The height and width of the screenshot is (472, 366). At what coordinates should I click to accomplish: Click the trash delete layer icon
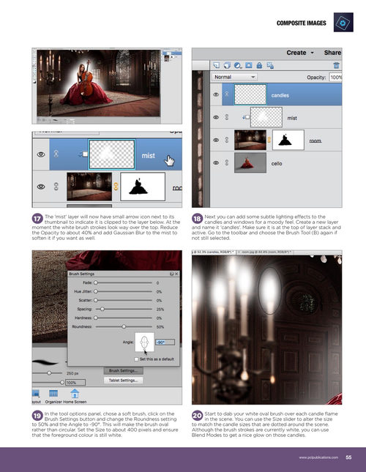[x=336, y=65]
